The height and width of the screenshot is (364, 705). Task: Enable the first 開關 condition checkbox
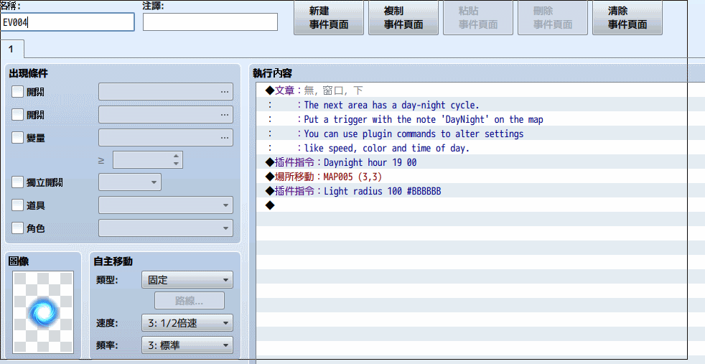17,92
